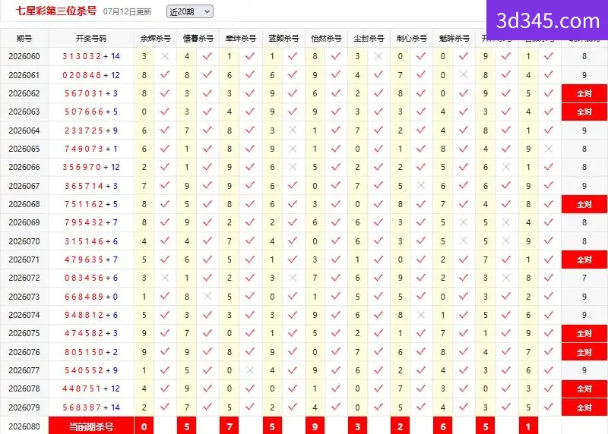Click the 全对 badge in row 2026062

[x=584, y=93]
